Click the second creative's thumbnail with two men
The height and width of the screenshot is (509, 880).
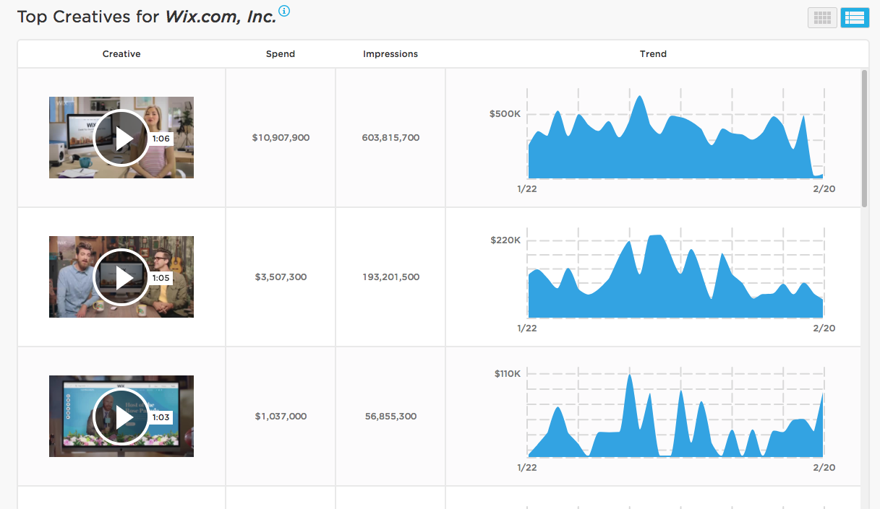[121, 277]
